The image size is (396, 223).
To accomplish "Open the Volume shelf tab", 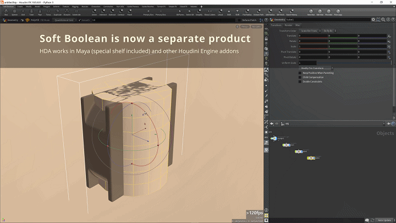I will 194,7.
